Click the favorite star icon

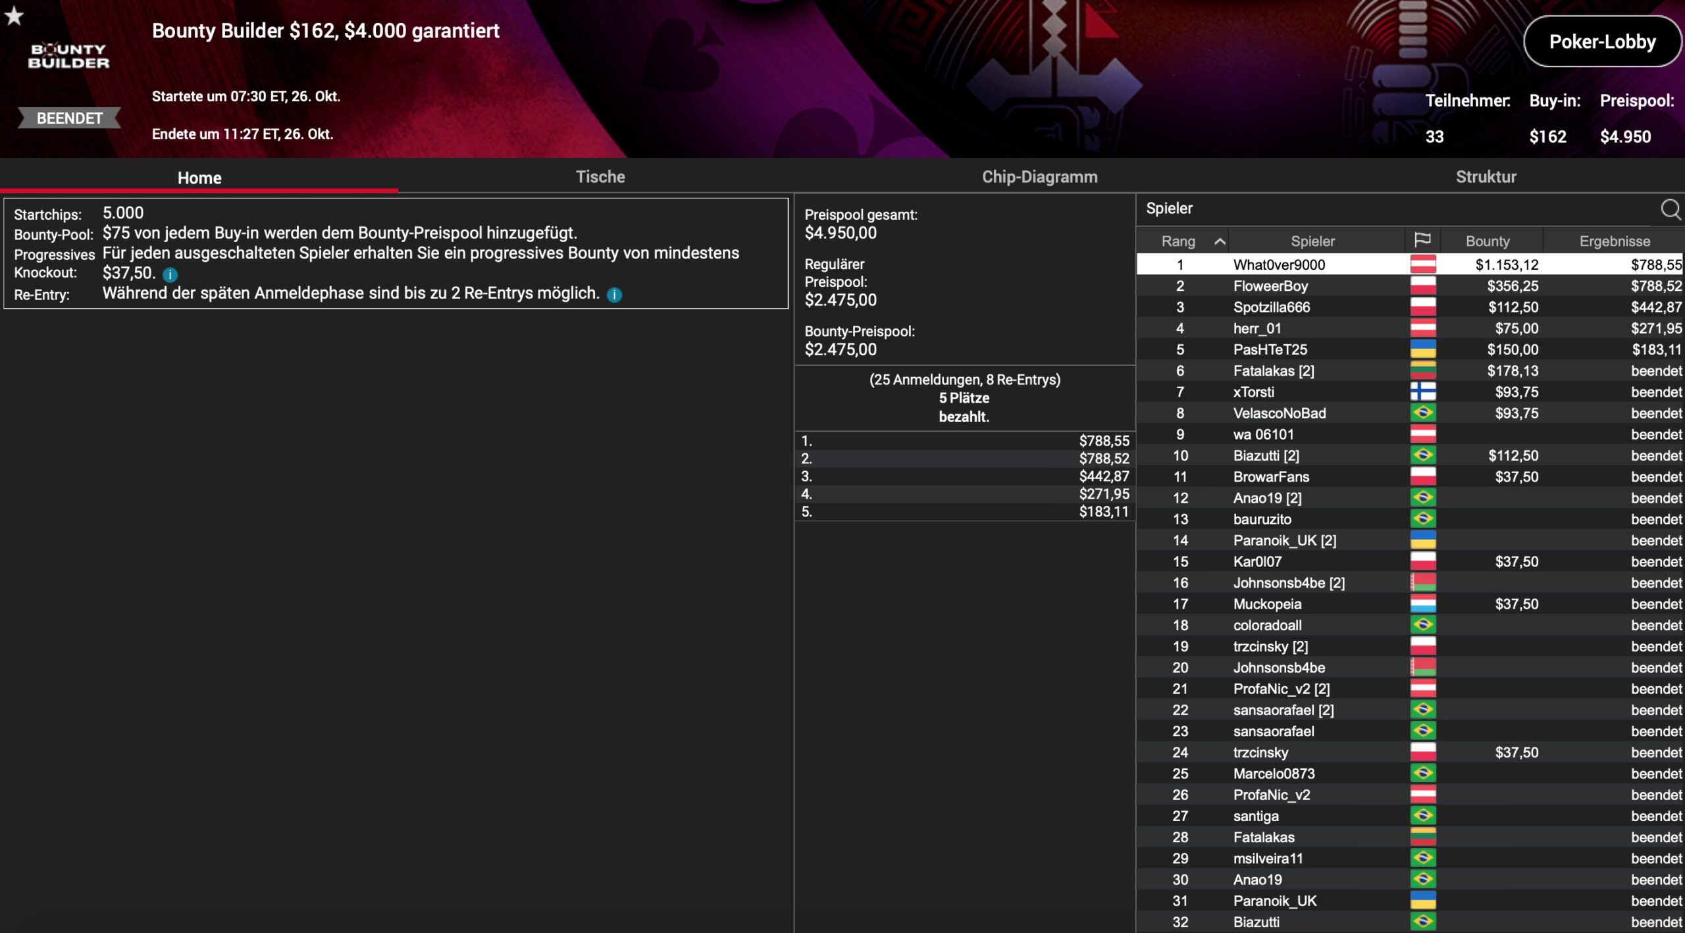click(x=14, y=16)
